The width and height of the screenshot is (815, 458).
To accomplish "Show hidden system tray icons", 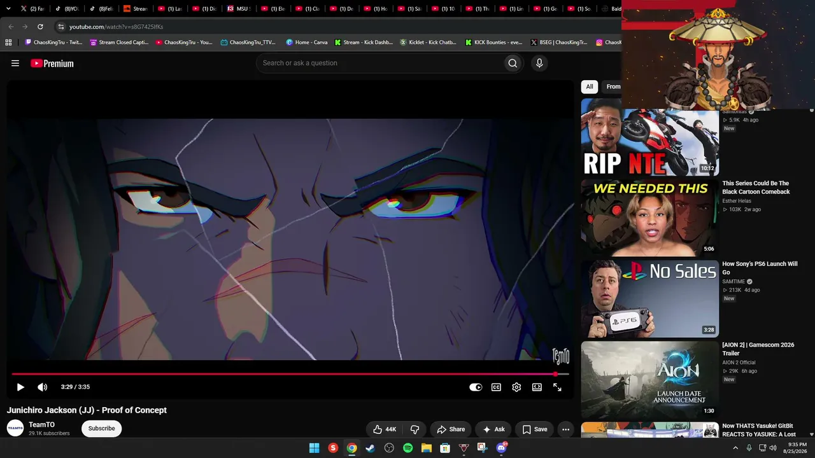I will point(735,448).
